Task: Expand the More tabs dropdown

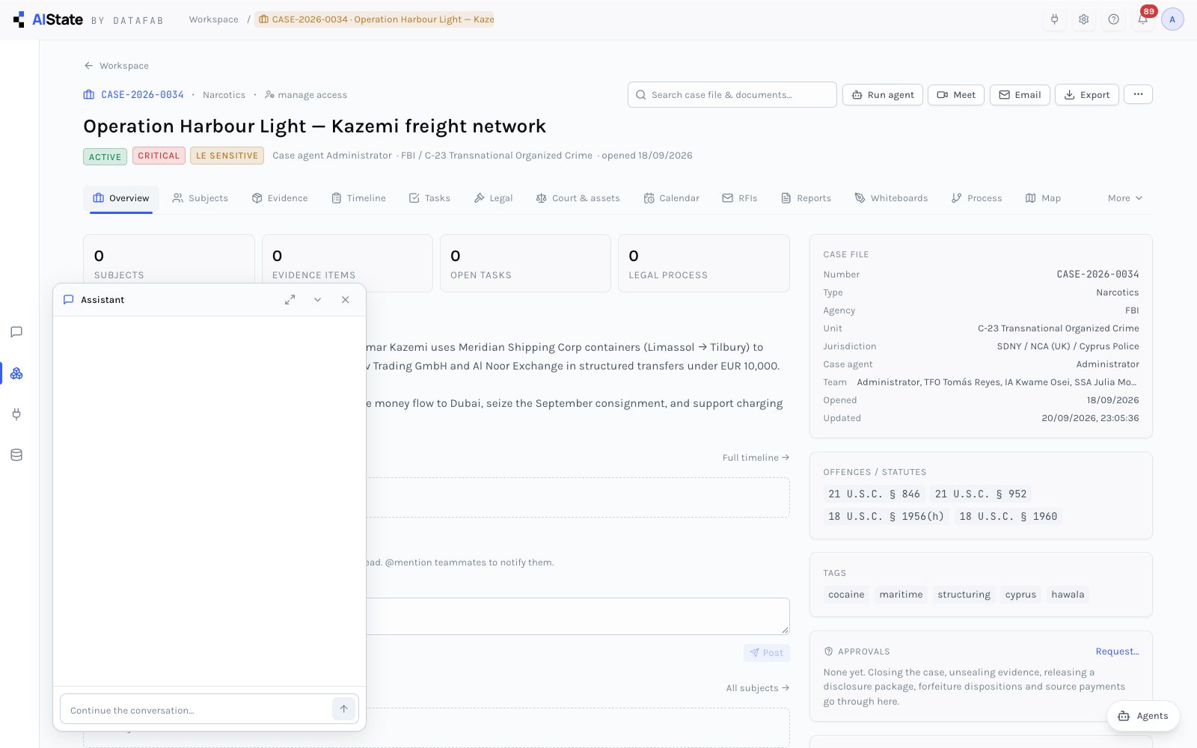Action: pyautogui.click(x=1125, y=198)
